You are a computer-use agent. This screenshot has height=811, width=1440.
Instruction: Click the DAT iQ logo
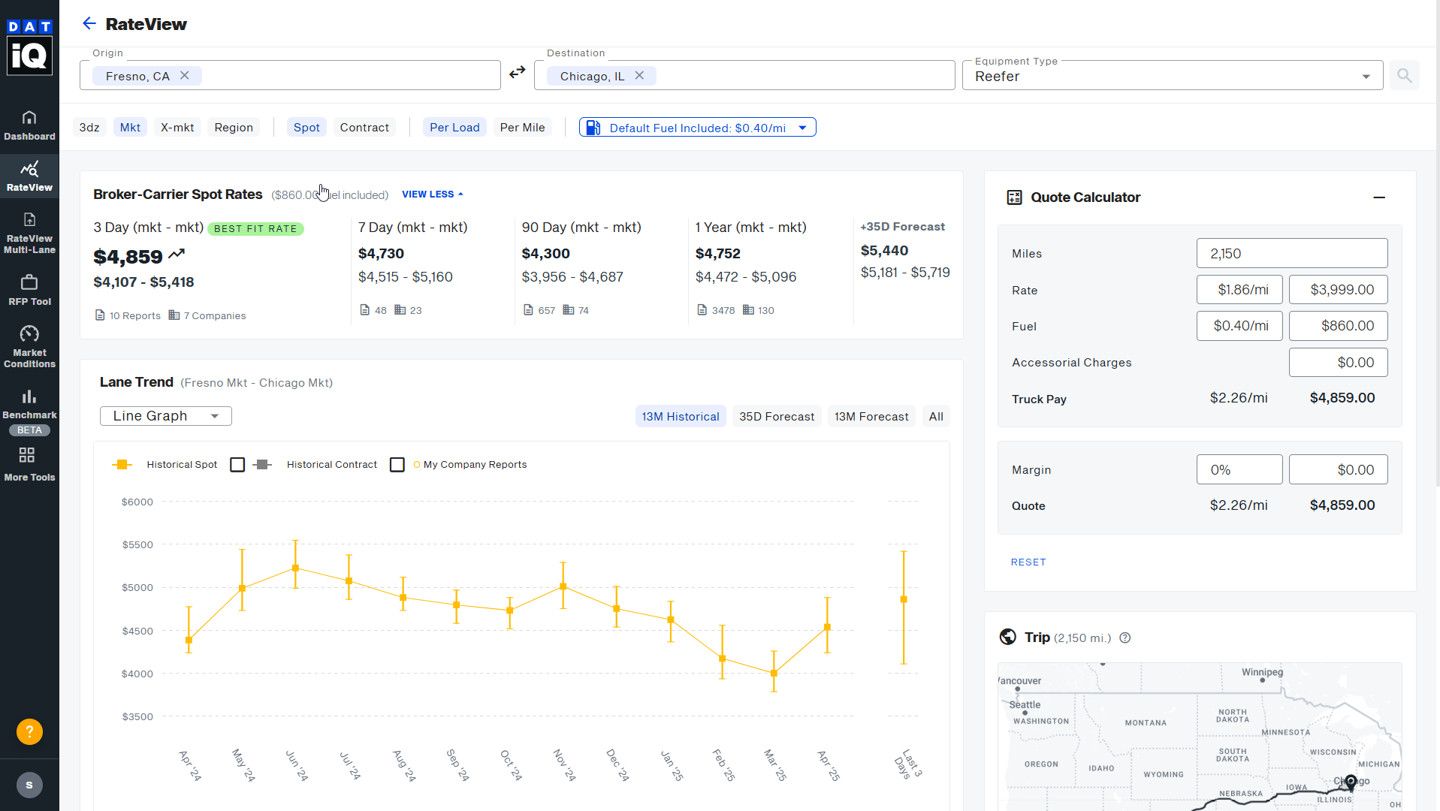29,47
